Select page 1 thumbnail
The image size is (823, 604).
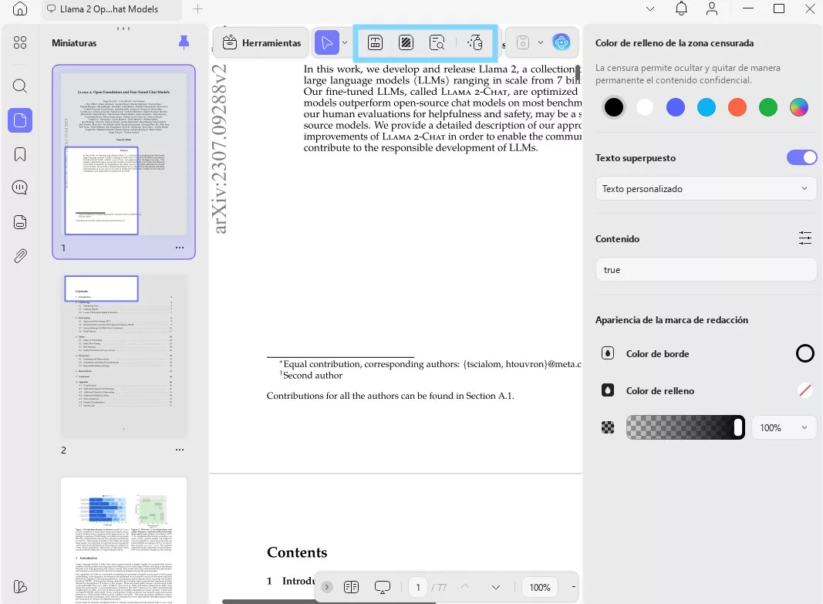124,154
